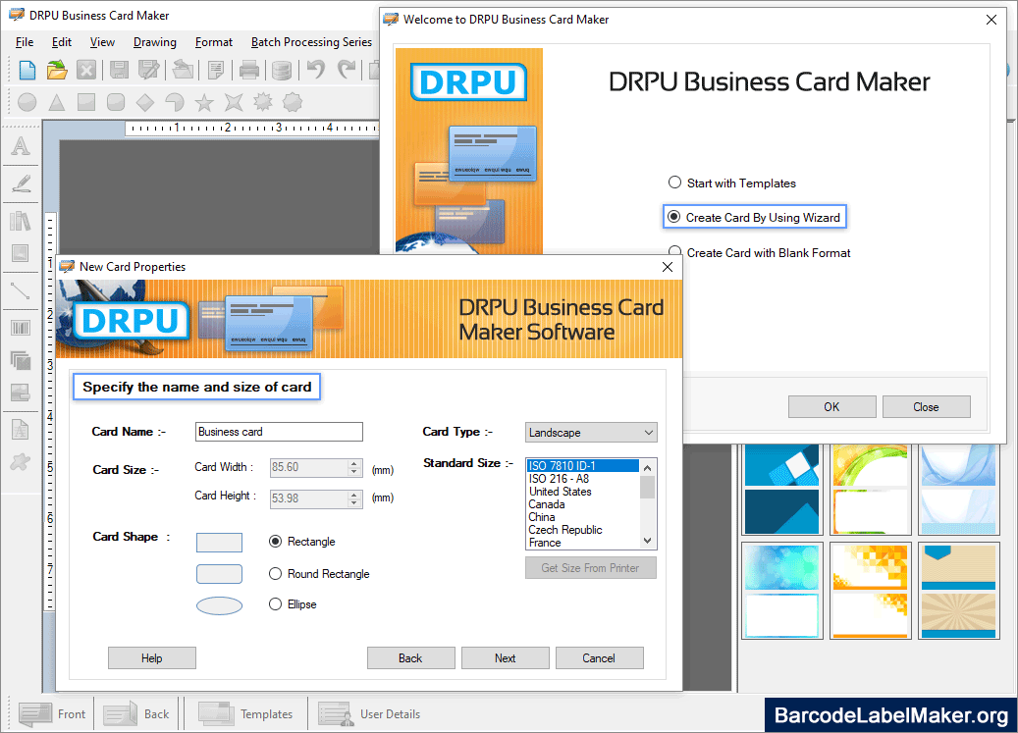Select the line tool in left sidebar
The image size is (1018, 733).
point(21,289)
